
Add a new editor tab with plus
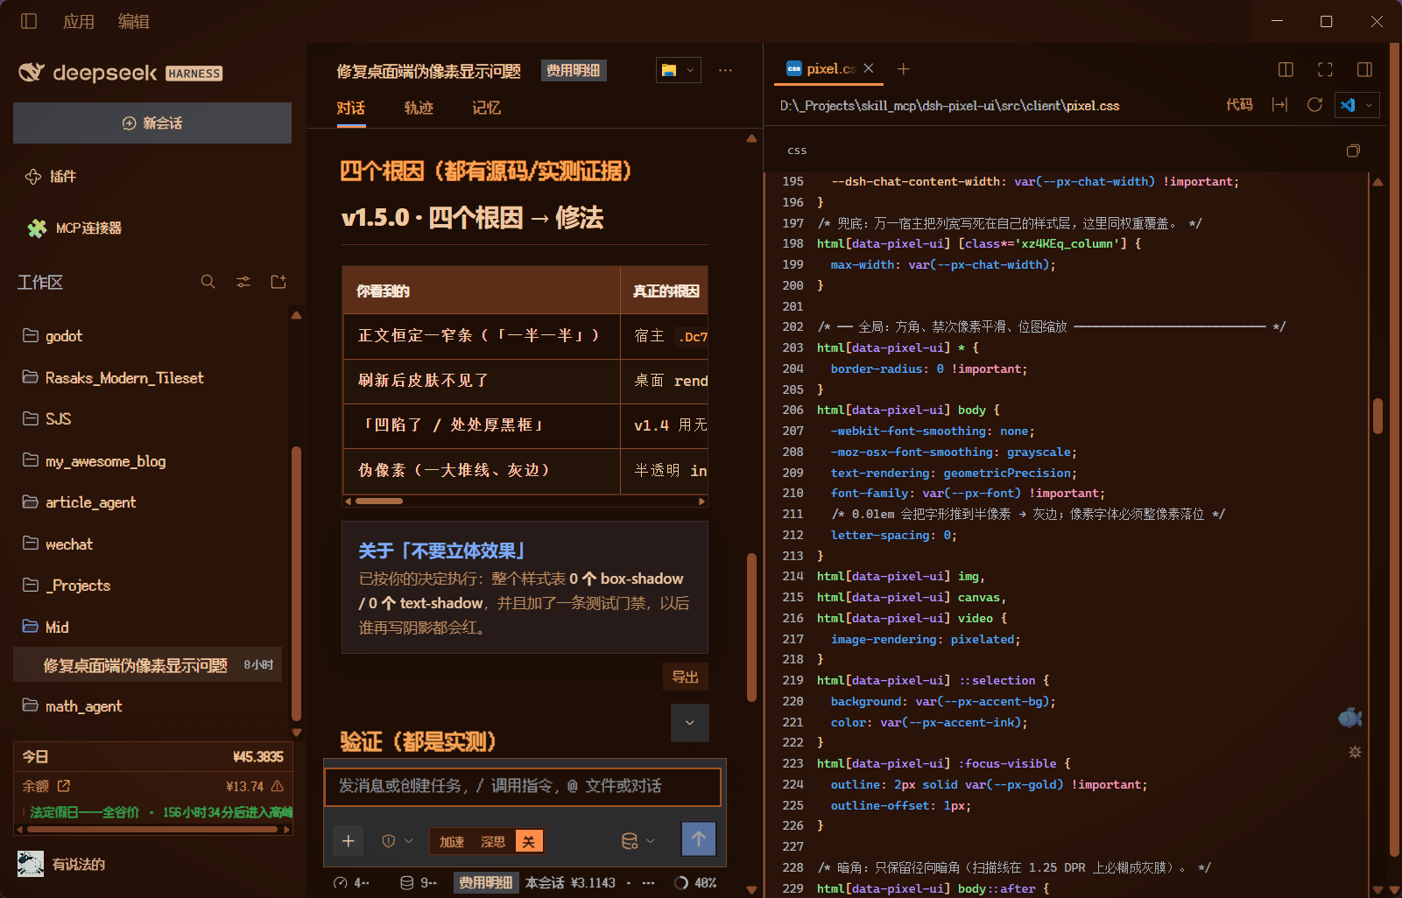(x=904, y=69)
